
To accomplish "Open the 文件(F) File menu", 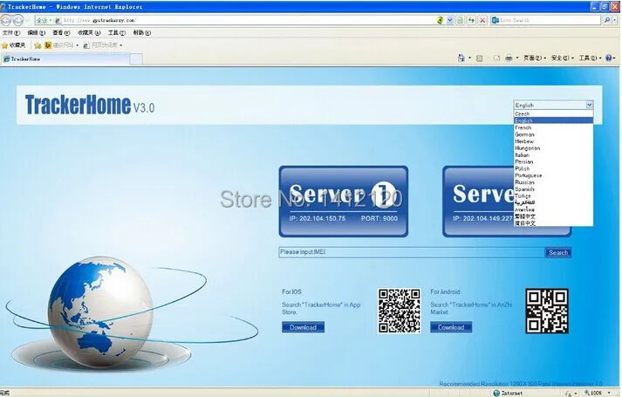I will tap(11, 32).
